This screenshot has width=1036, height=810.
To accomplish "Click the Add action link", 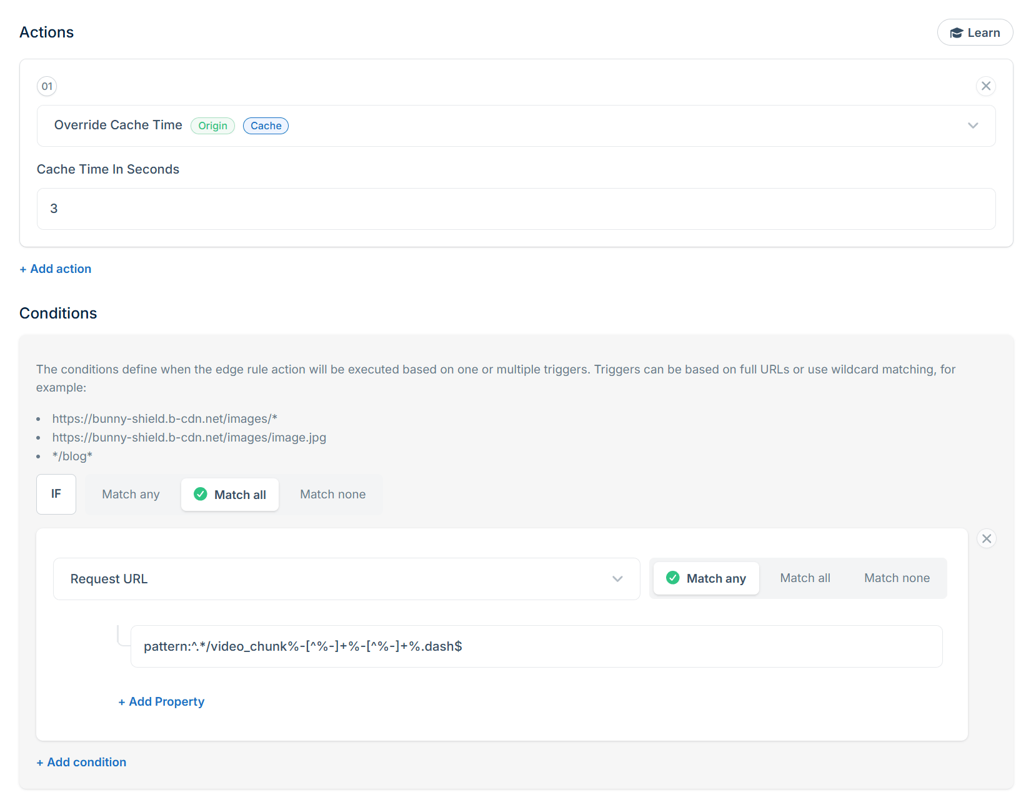I will pos(56,269).
